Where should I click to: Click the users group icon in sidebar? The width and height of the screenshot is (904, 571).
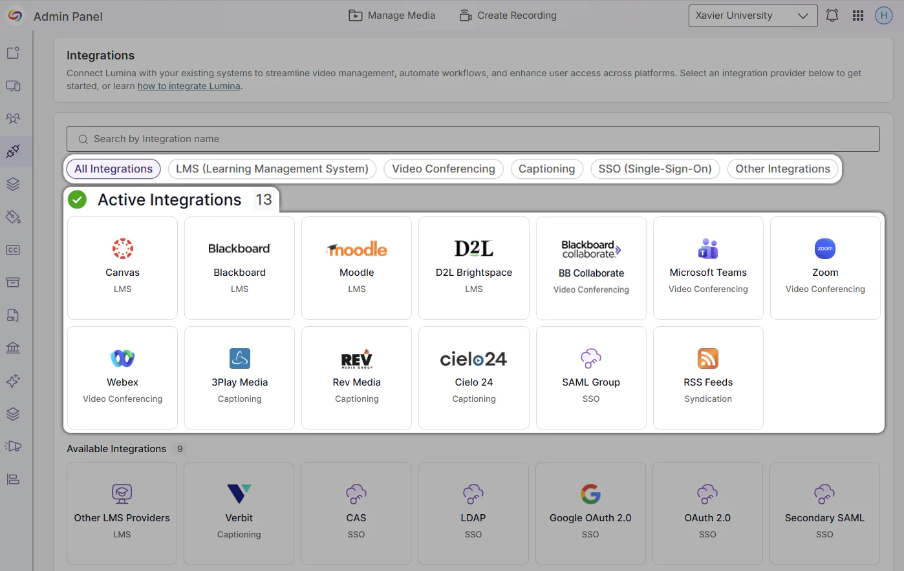coord(13,119)
